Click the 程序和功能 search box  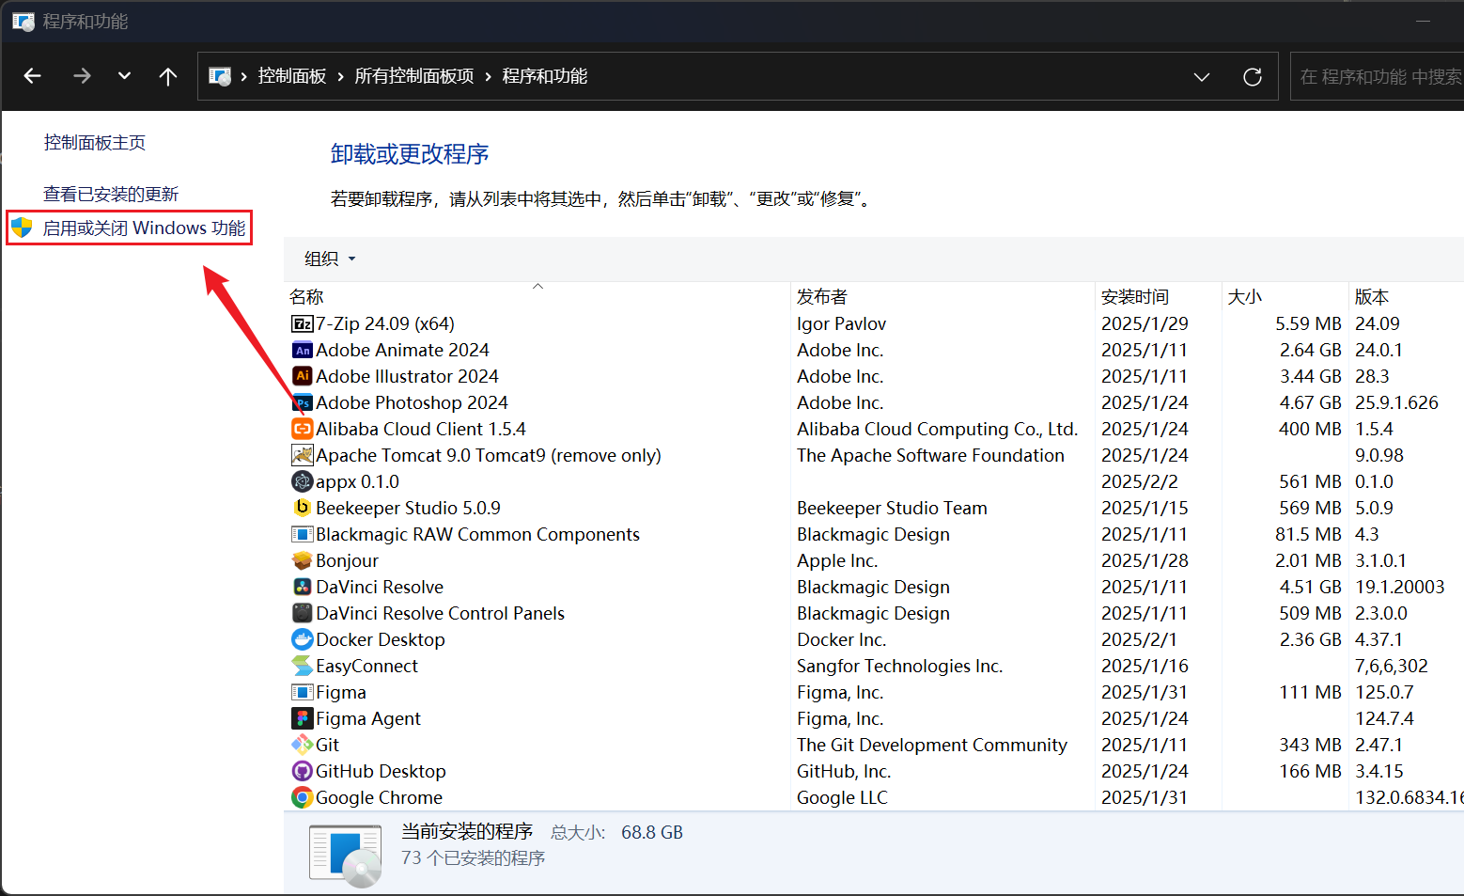pyautogui.click(x=1378, y=77)
